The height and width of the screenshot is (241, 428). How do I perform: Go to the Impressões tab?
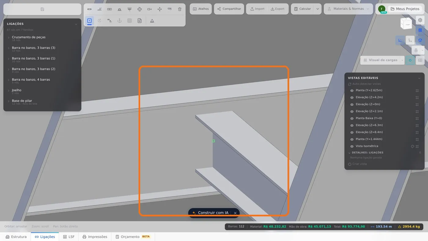[95, 237]
